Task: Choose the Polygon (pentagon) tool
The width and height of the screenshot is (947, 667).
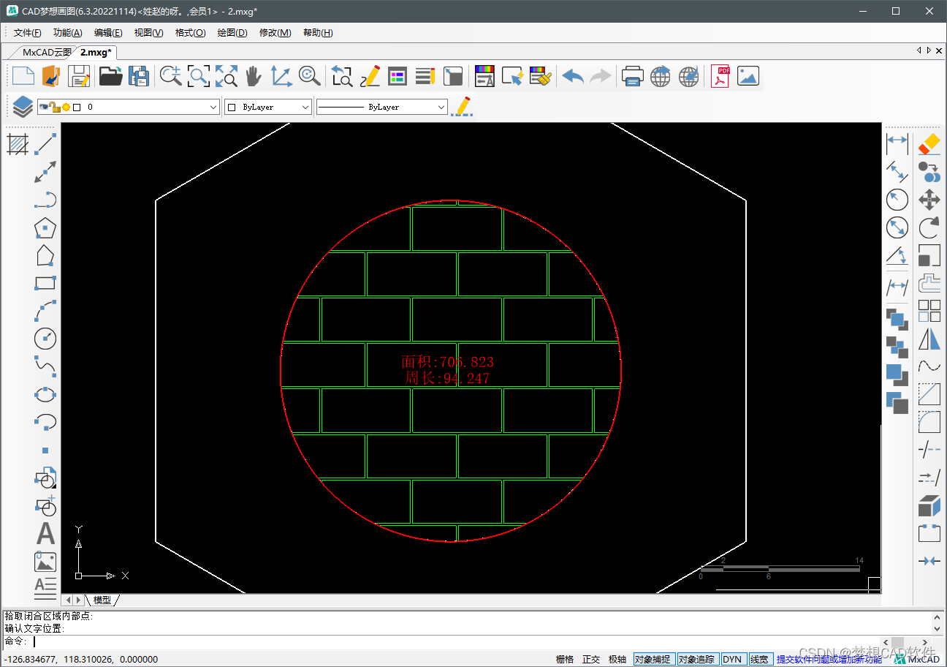Action: coord(45,228)
